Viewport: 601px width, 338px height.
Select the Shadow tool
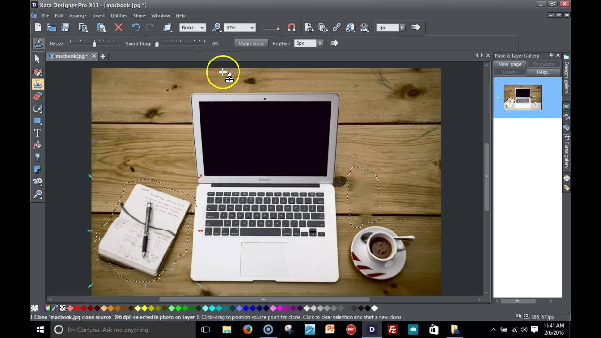[38, 169]
